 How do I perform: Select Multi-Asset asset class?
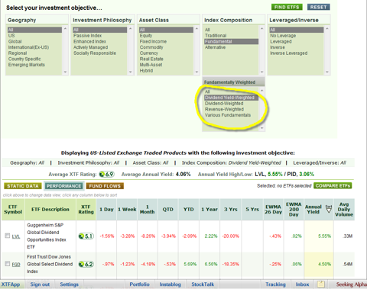click(x=151, y=65)
